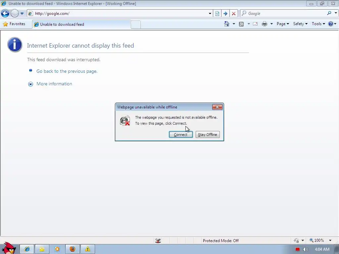Click the blue information icon on page

pyautogui.click(x=15, y=45)
